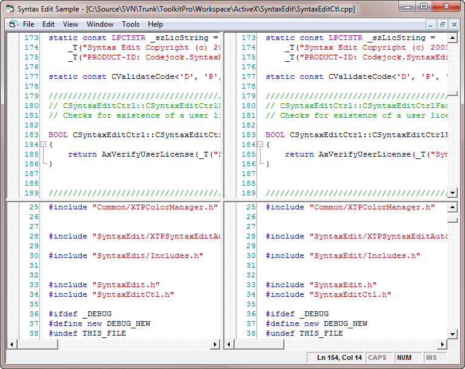Click 'AxVerifyUserLicense' in the top-left pane
This screenshot has height=369, width=465.
pos(148,154)
